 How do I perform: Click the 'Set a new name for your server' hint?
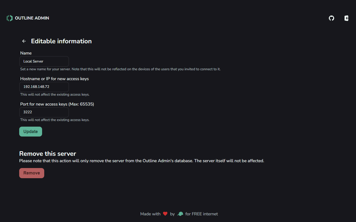click(x=120, y=69)
